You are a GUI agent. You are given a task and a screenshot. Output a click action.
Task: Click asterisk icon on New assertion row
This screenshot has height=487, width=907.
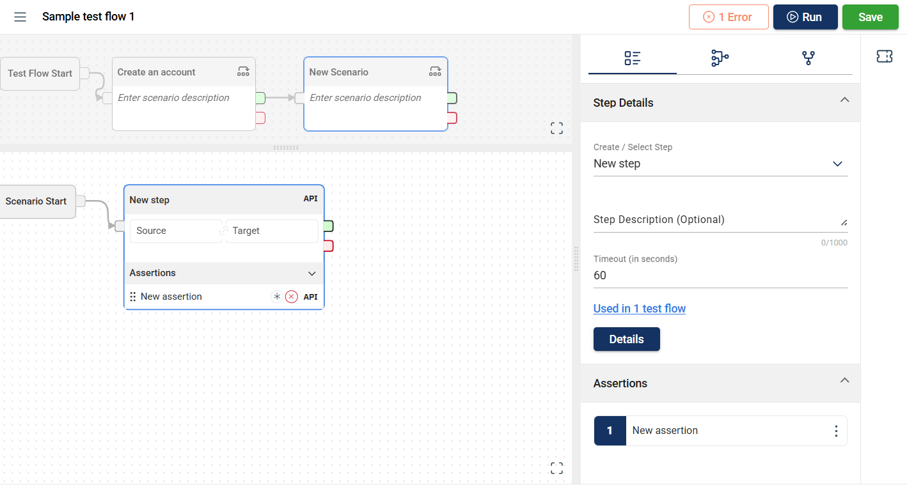pyautogui.click(x=276, y=297)
